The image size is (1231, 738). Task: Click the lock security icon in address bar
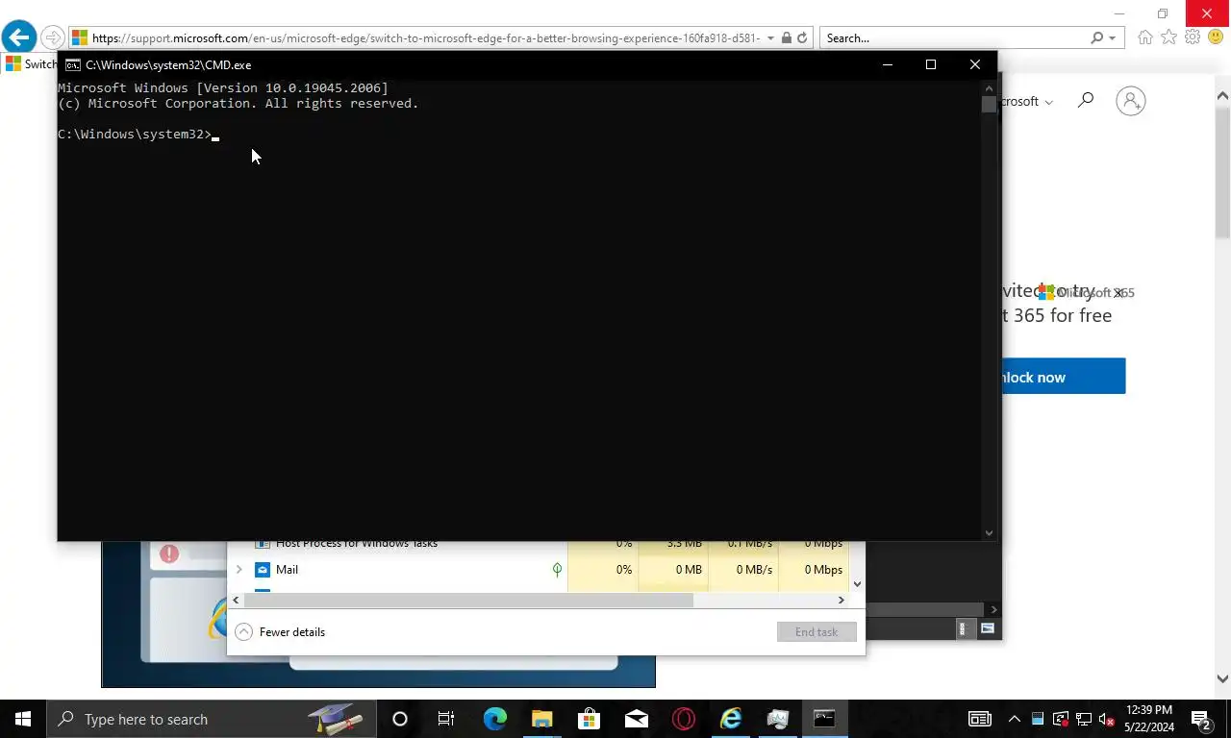click(x=787, y=38)
